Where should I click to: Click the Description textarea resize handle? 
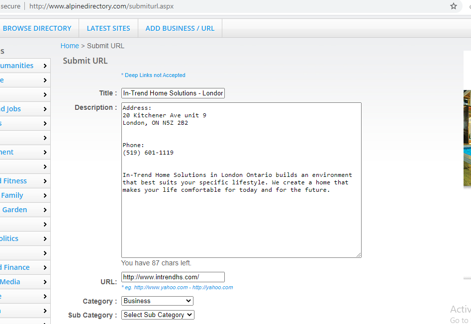pos(359,255)
